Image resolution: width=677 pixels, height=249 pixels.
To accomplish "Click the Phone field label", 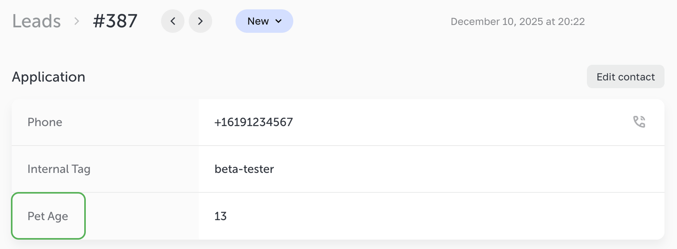I will (44, 122).
